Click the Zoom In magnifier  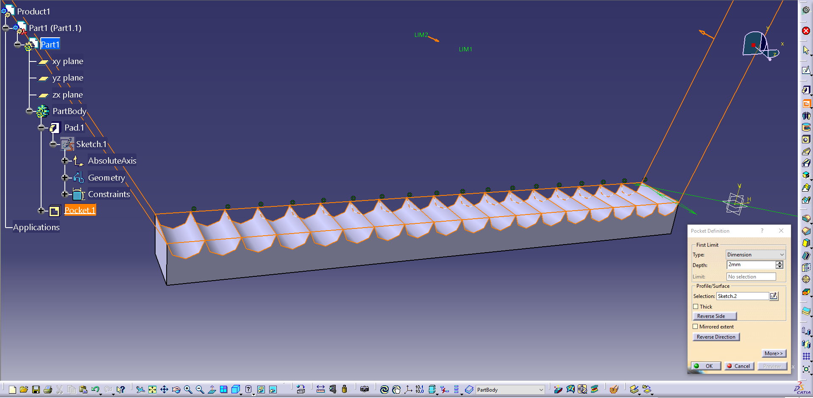188,390
